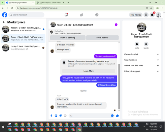Expand Privacy & support section
The image size is (165, 132).
pyautogui.click(x=142, y=71)
